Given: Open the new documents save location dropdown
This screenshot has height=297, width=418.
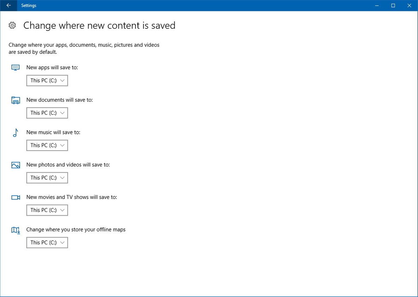Looking at the screenshot, I should point(47,113).
